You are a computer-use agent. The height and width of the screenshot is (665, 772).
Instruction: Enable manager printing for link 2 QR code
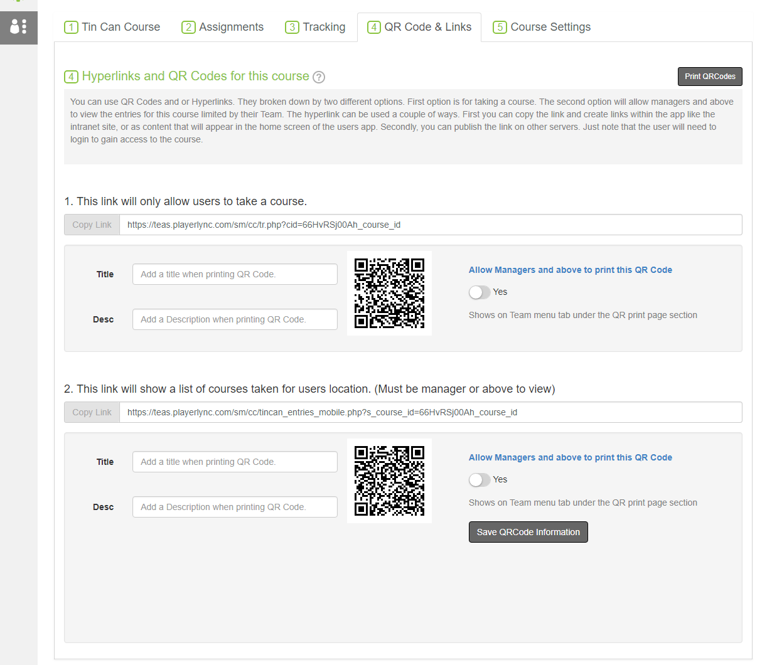(480, 480)
